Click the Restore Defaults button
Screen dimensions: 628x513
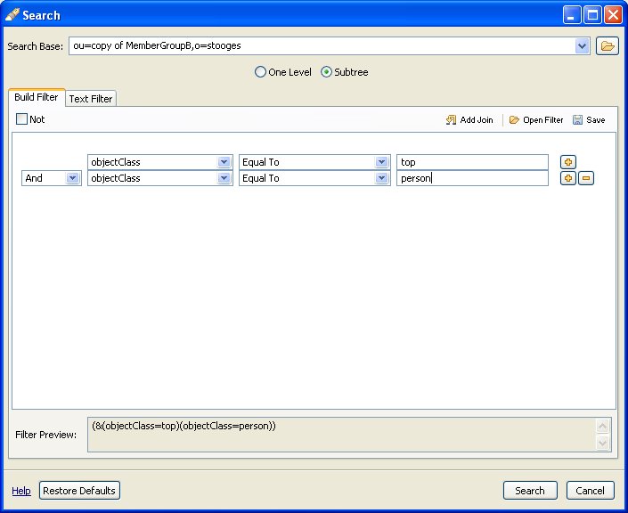(79, 491)
